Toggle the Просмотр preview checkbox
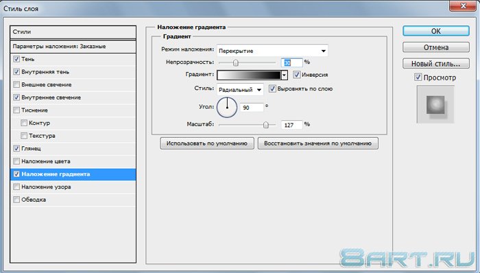 point(418,77)
